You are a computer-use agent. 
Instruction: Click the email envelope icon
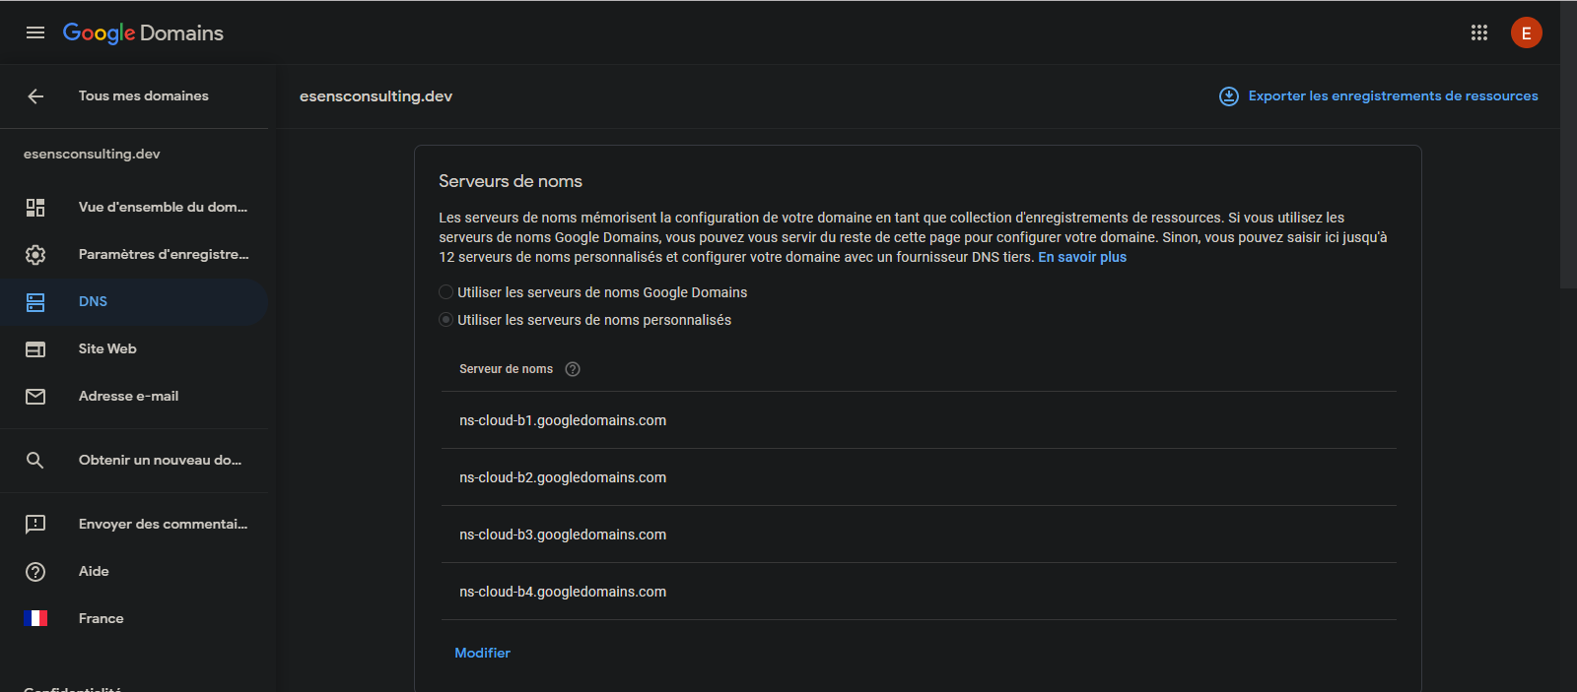[35, 396]
